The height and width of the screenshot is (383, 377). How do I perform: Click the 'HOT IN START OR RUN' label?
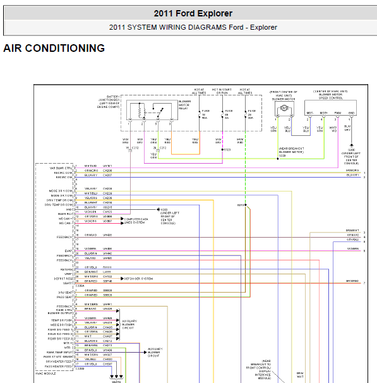222,91
